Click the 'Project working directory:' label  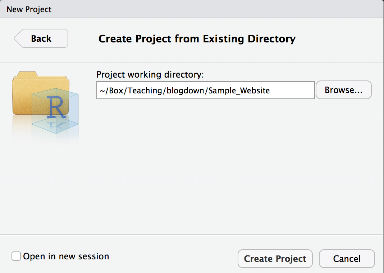[150, 74]
